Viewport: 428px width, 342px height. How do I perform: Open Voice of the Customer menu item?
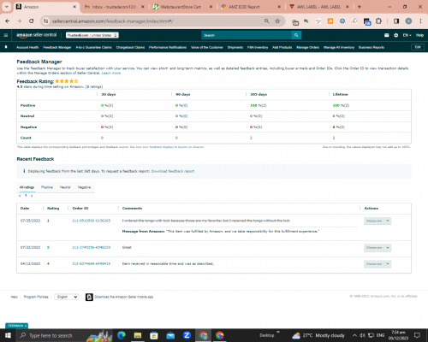[x=207, y=47]
